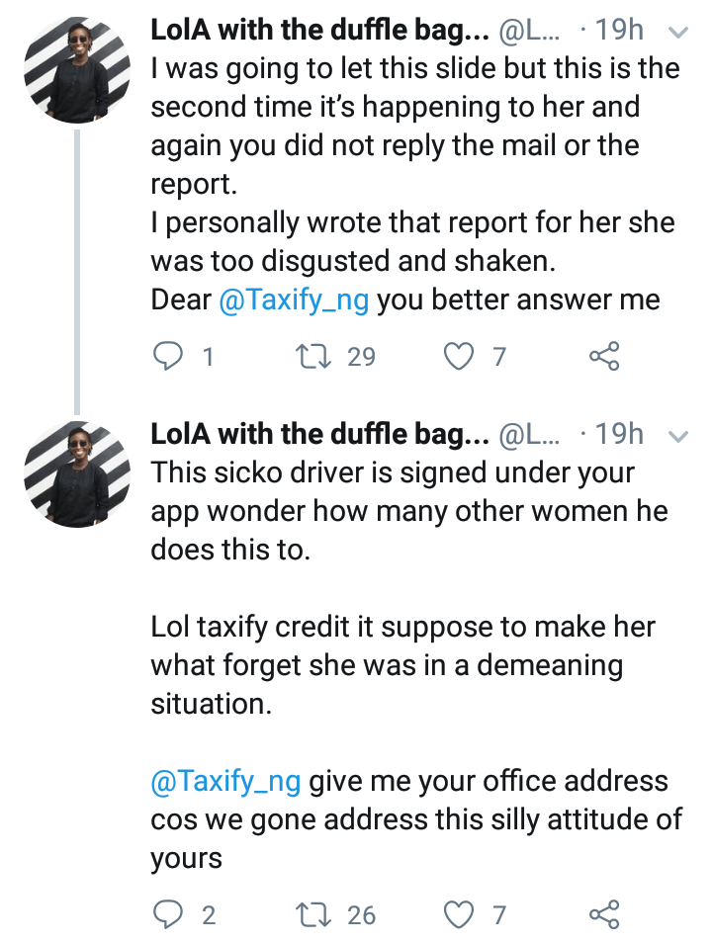Image resolution: width=712 pixels, height=942 pixels.
Task: Share the second tweet
Action: coord(603,914)
